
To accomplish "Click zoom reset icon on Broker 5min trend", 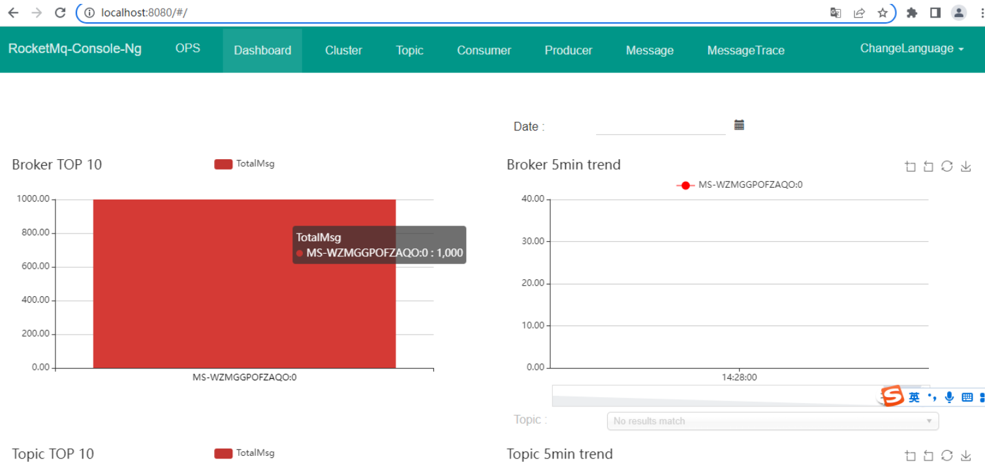I will (928, 167).
